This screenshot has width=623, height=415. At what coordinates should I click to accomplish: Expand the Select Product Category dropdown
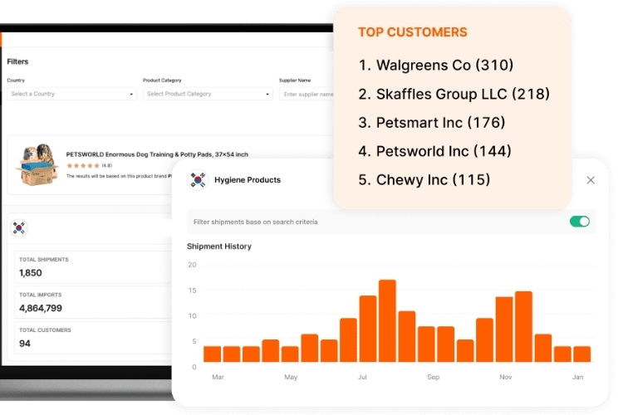point(208,94)
